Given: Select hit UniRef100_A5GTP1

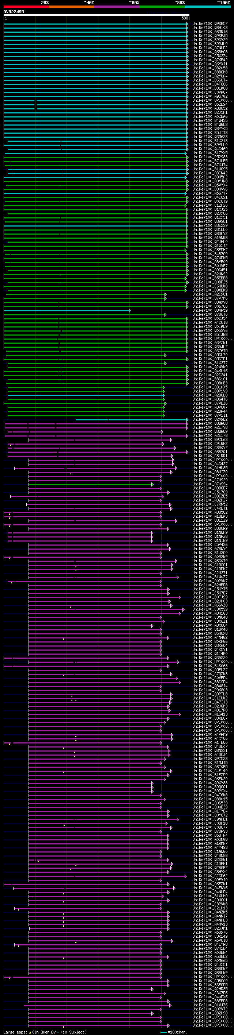Looking at the screenshot, I should [210, 359].
